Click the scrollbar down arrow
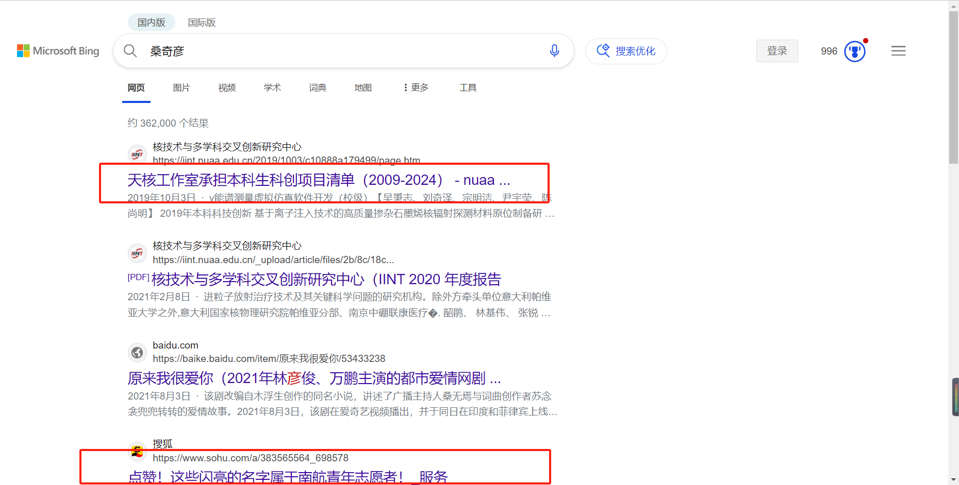 pos(954,480)
